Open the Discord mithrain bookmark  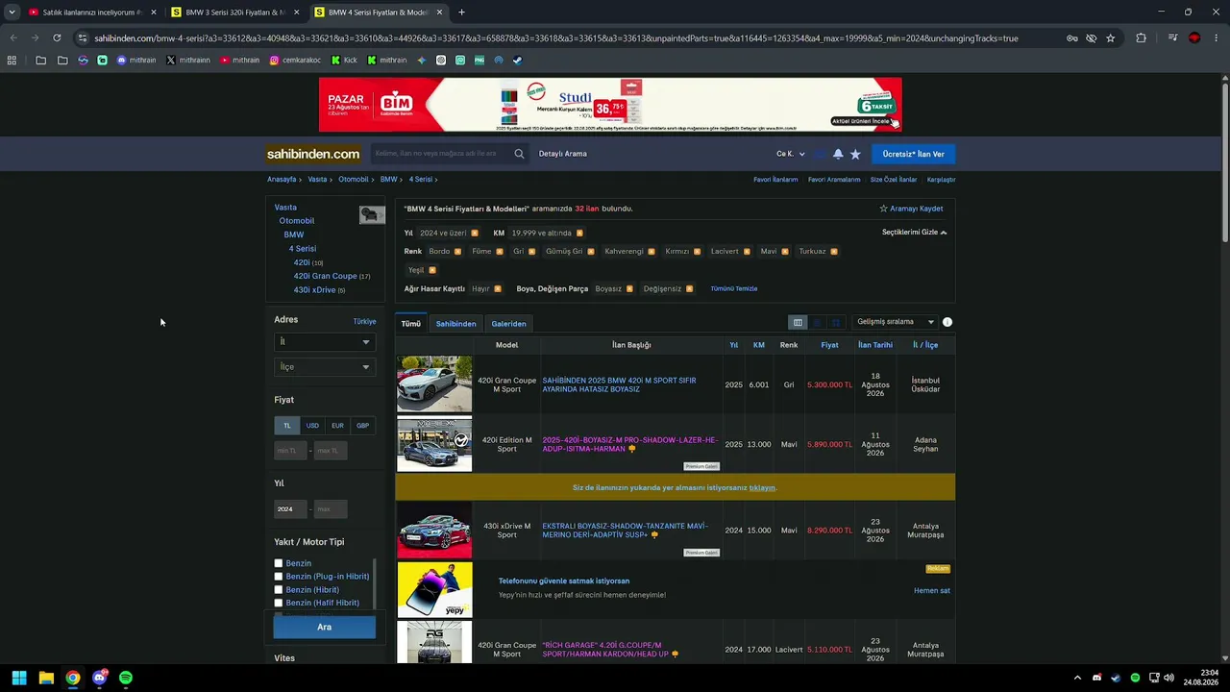(x=135, y=60)
